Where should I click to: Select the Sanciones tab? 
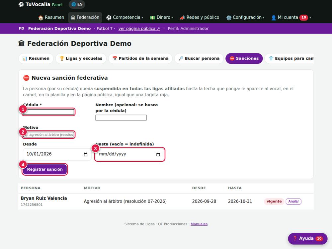[x=244, y=58]
